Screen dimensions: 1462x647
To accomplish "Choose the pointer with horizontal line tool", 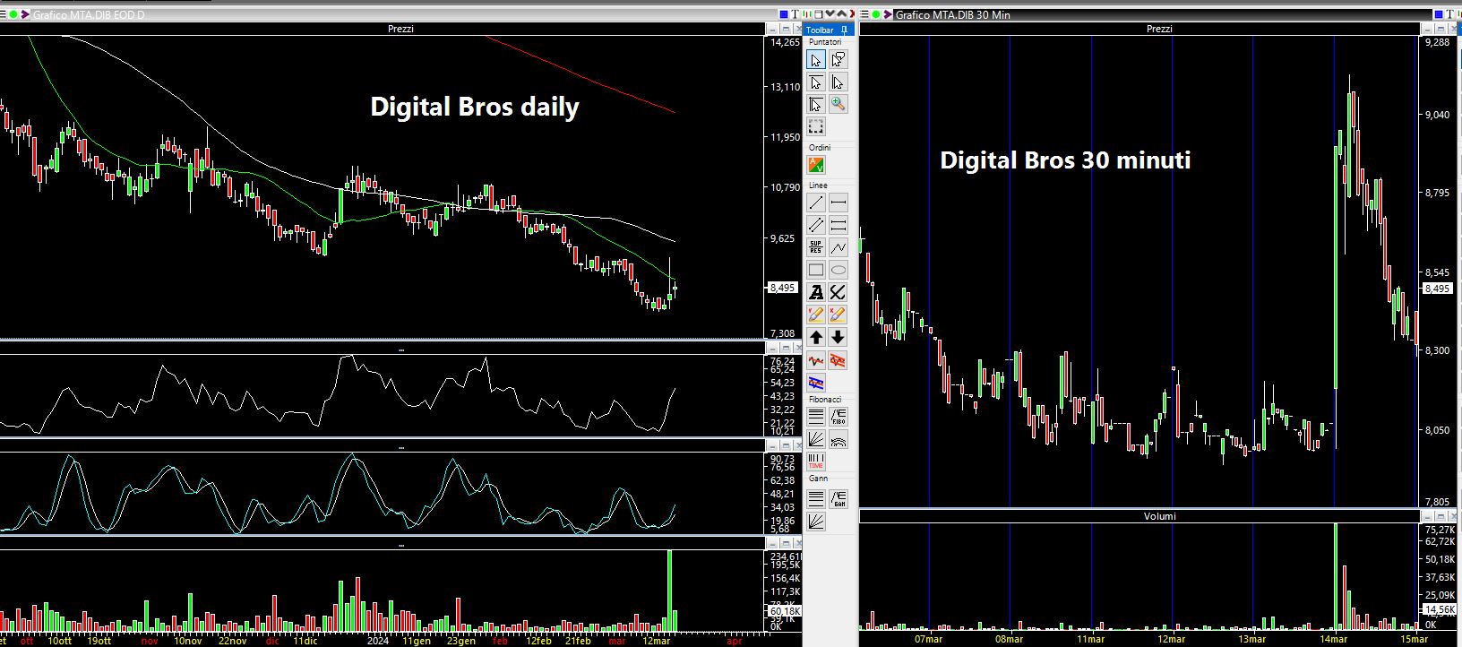I will [x=816, y=82].
